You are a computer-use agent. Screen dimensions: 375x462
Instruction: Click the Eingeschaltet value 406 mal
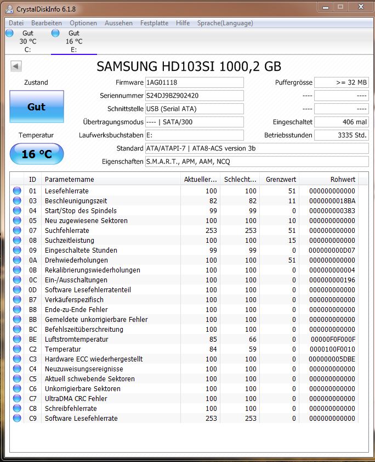[x=341, y=122]
